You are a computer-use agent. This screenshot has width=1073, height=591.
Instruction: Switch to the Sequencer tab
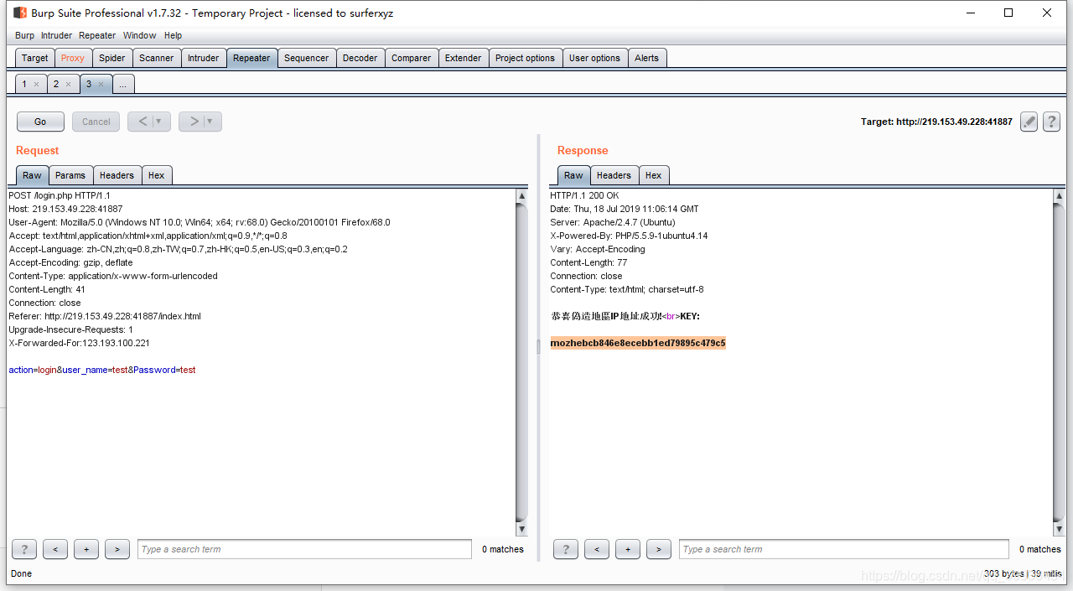click(307, 58)
